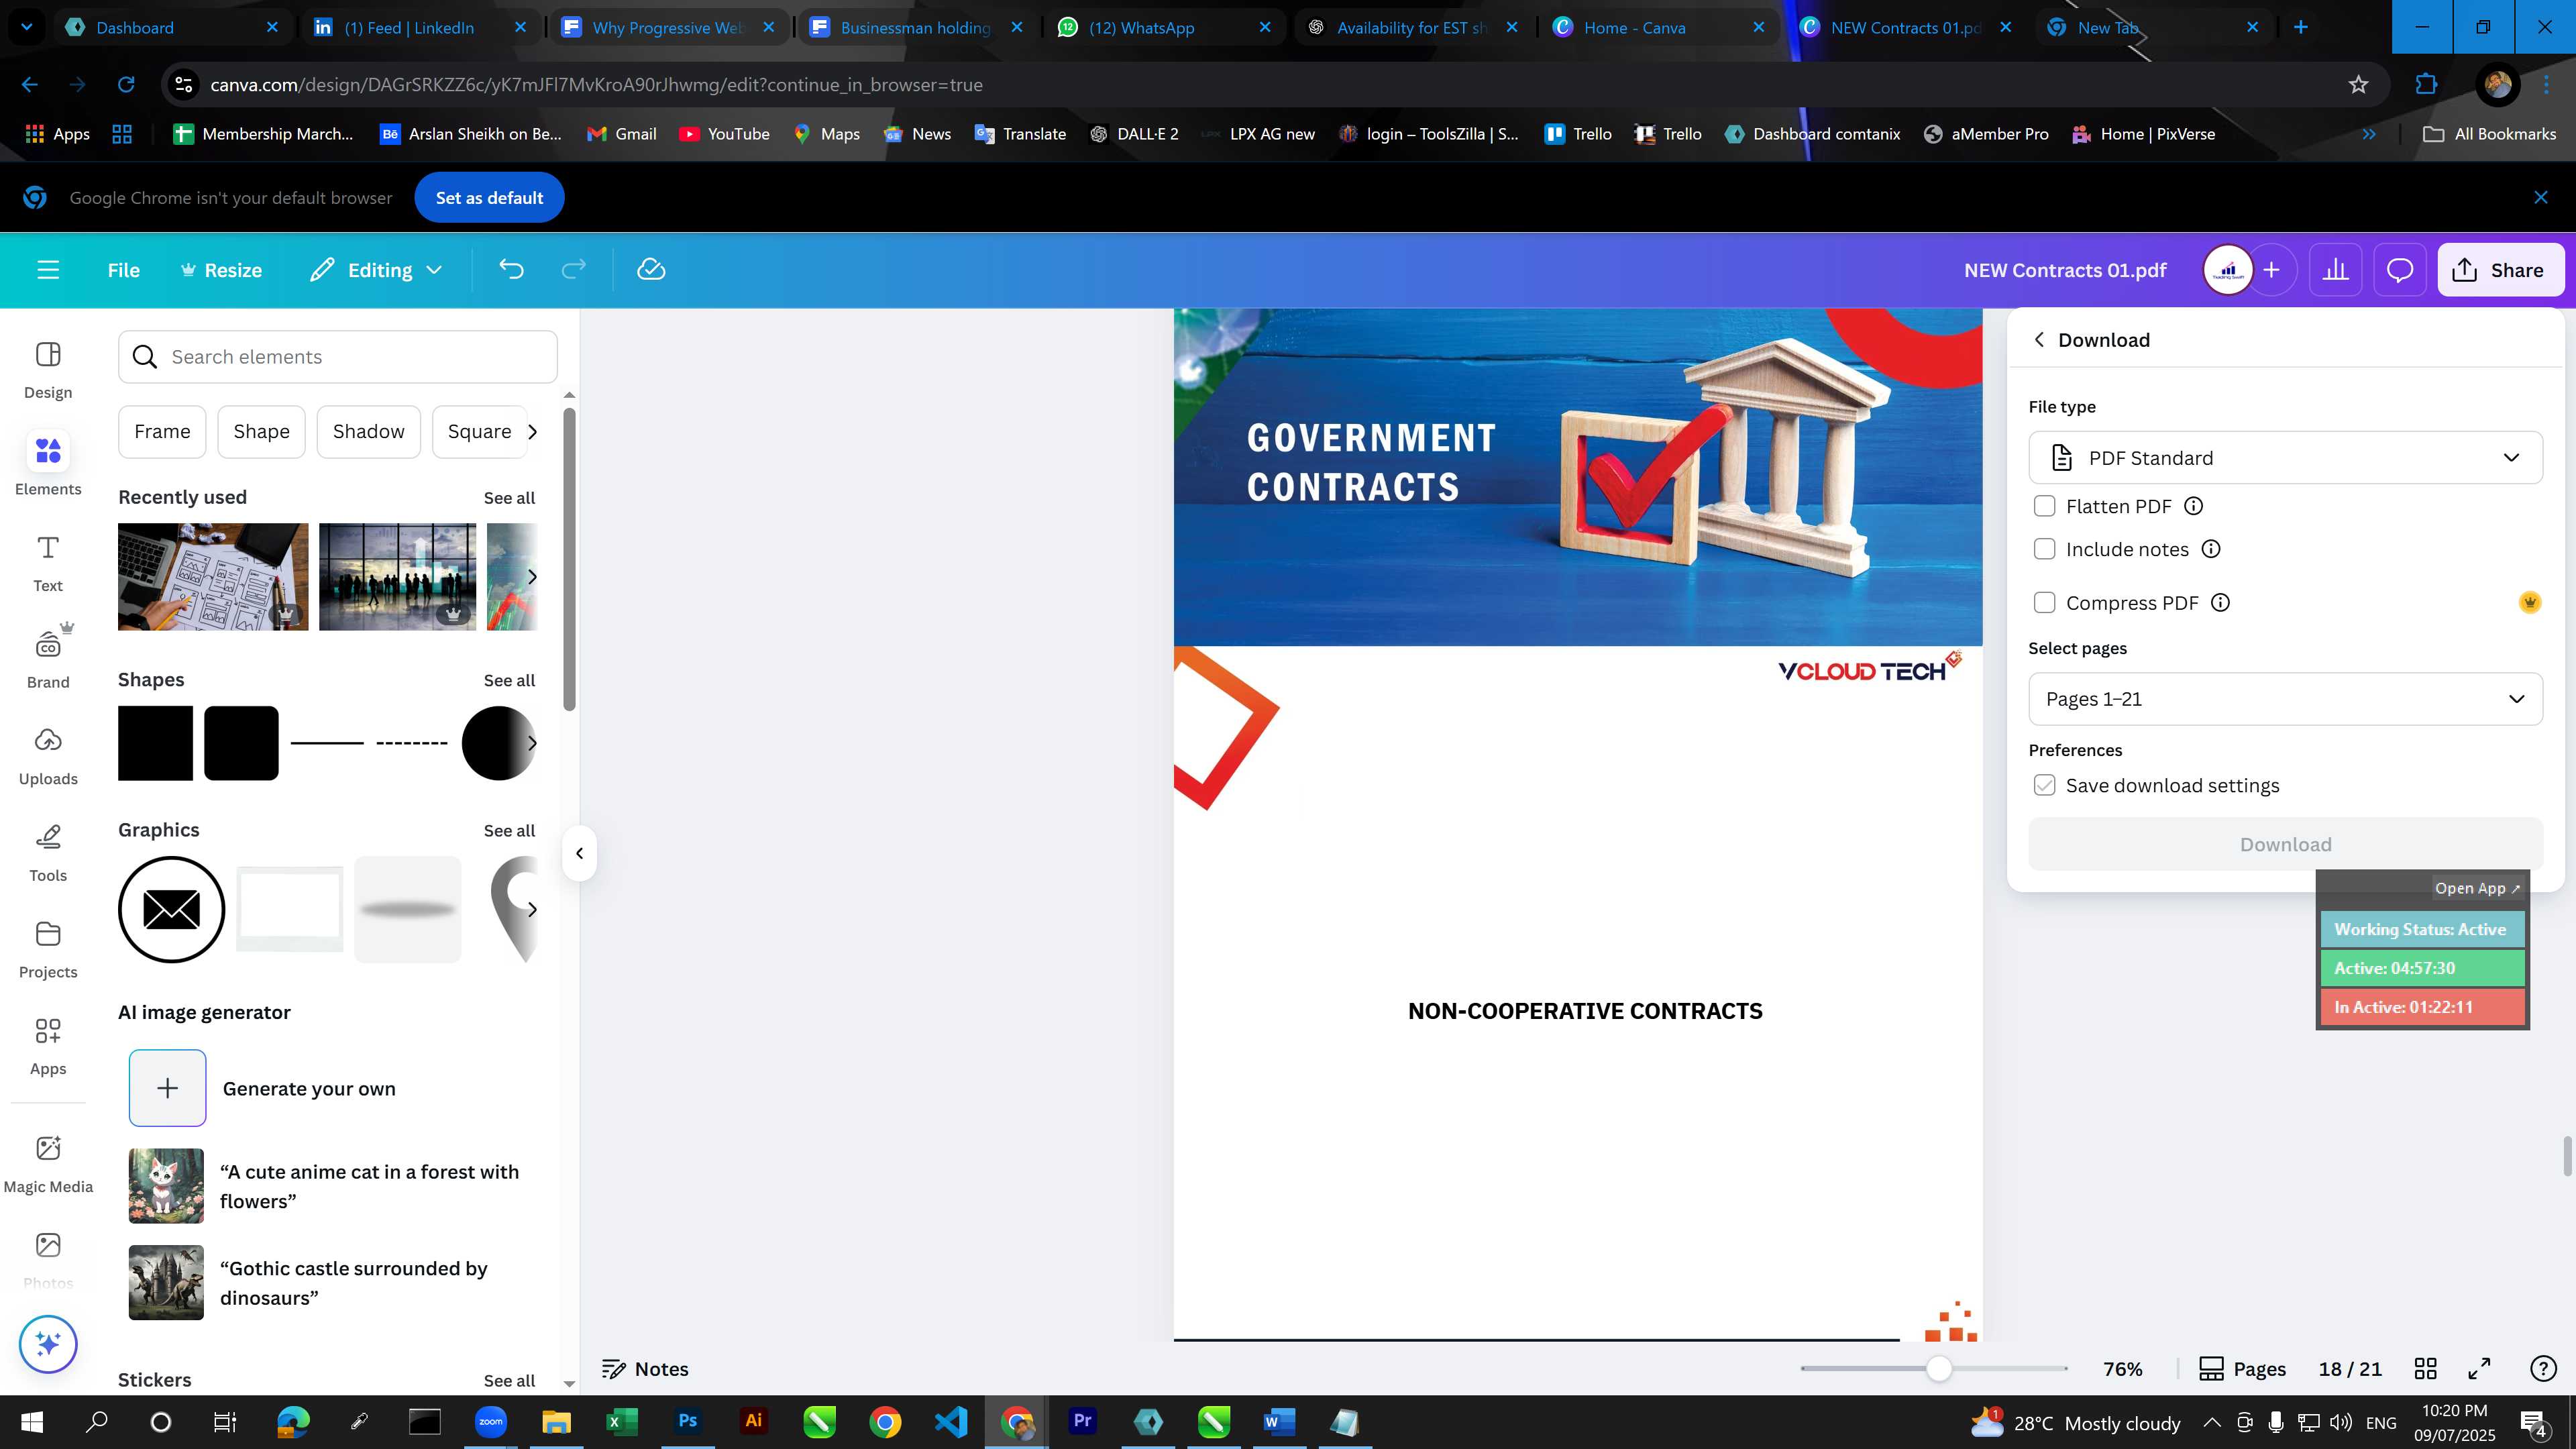Show more element category chips arrow

pos(532,432)
